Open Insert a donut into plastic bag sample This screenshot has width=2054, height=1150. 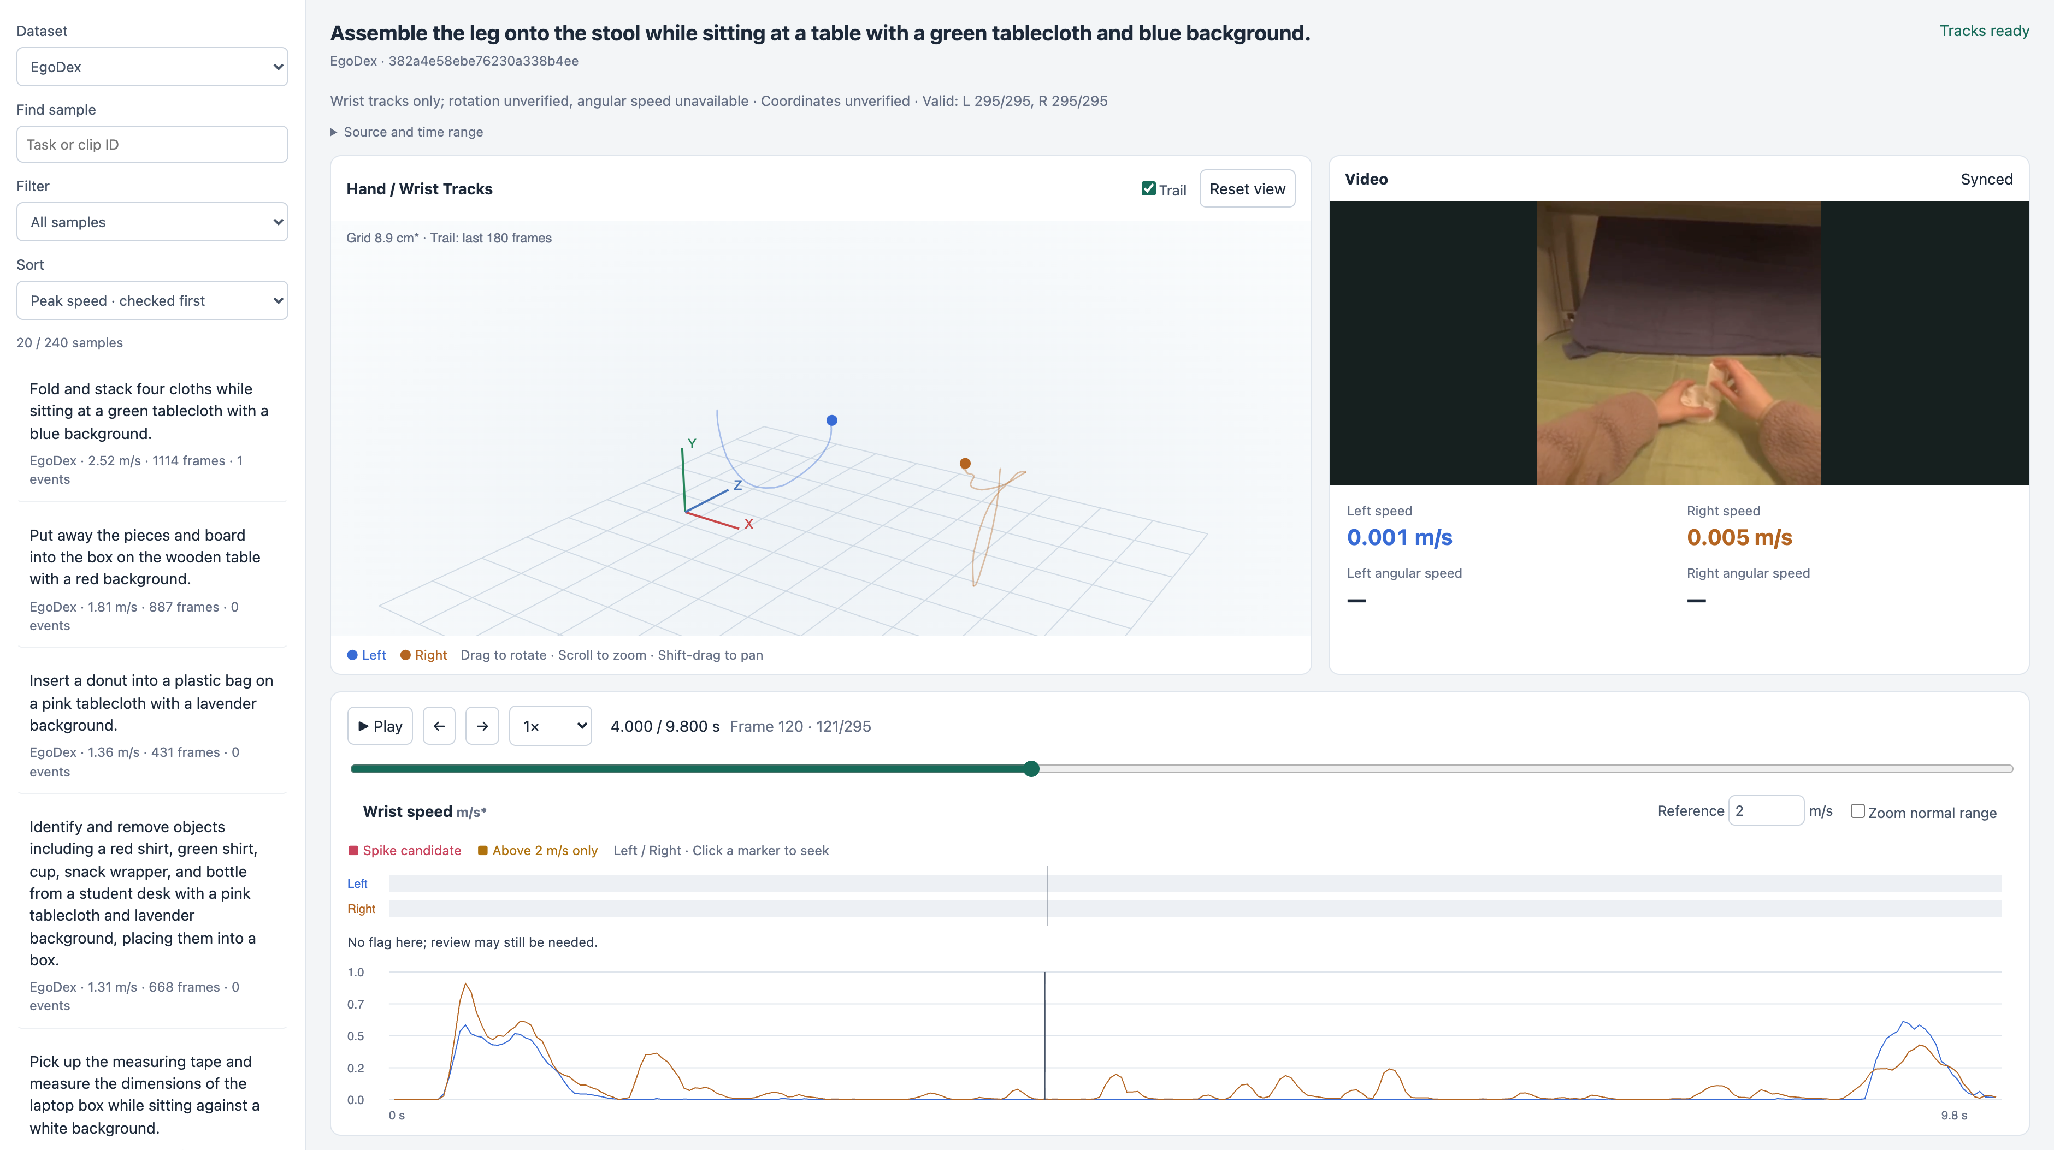(x=151, y=725)
